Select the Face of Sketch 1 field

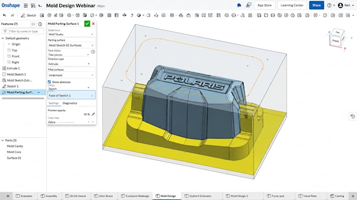tap(71, 95)
